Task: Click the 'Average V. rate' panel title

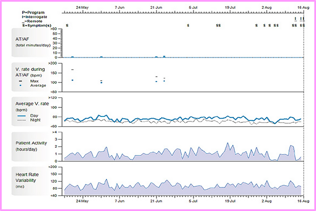Action: coord(32,103)
